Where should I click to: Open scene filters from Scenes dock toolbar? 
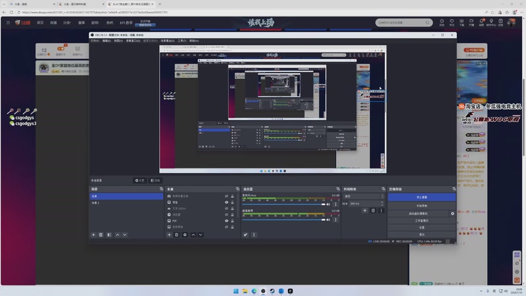tap(109, 235)
